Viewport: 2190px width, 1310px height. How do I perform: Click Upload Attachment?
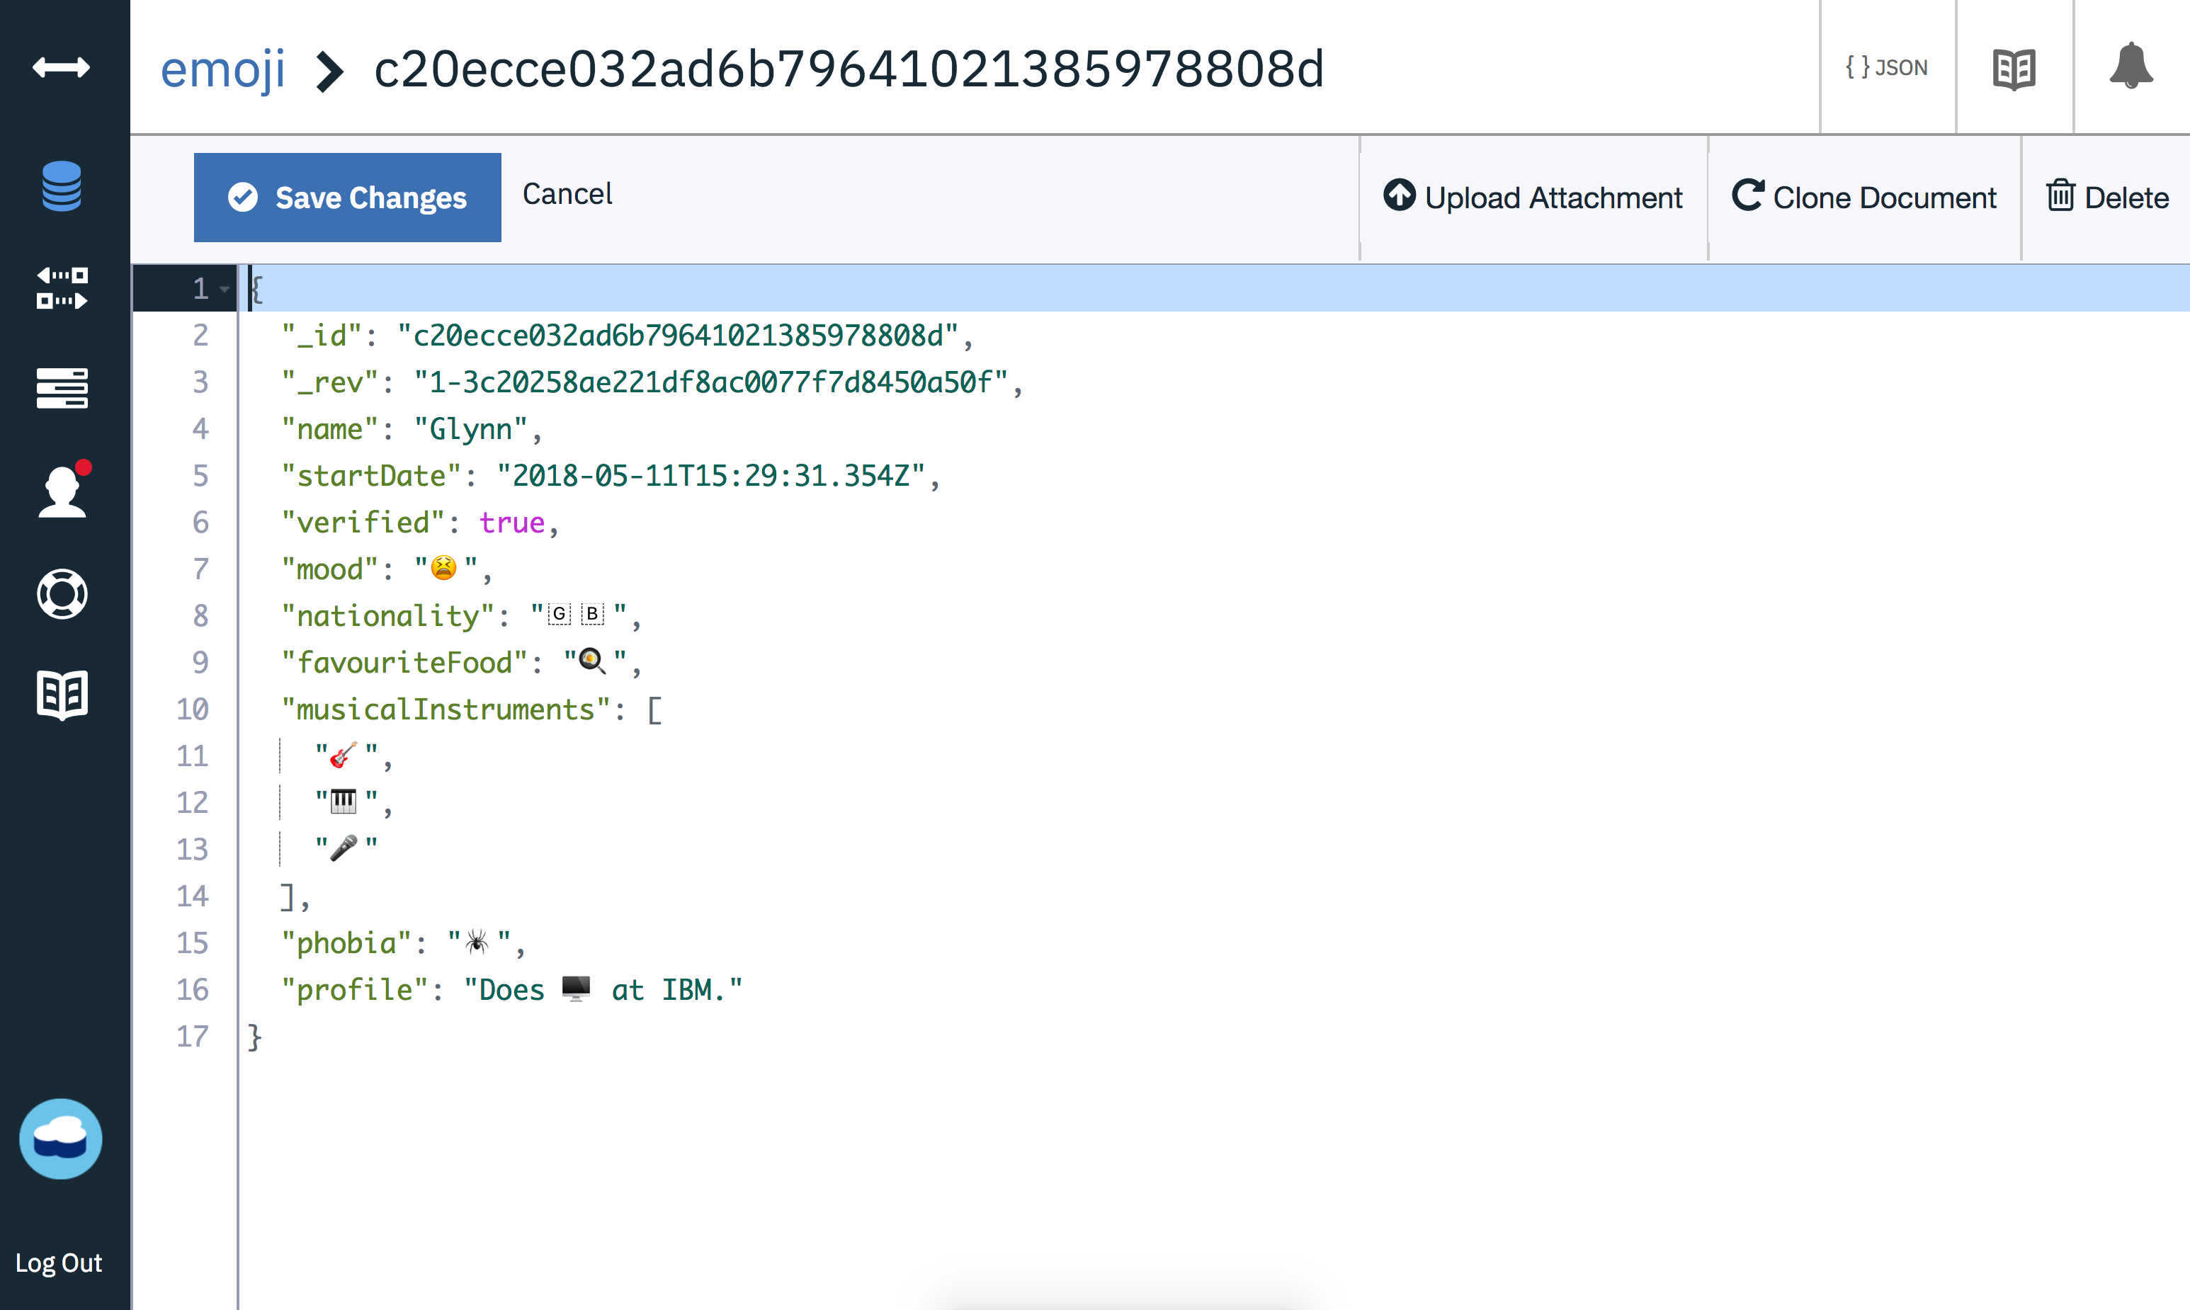tap(1533, 197)
